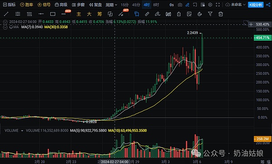Screen dimensions: 272x164
Task: Toggle the blue layers copy tool
Action: click(x=137, y=14)
